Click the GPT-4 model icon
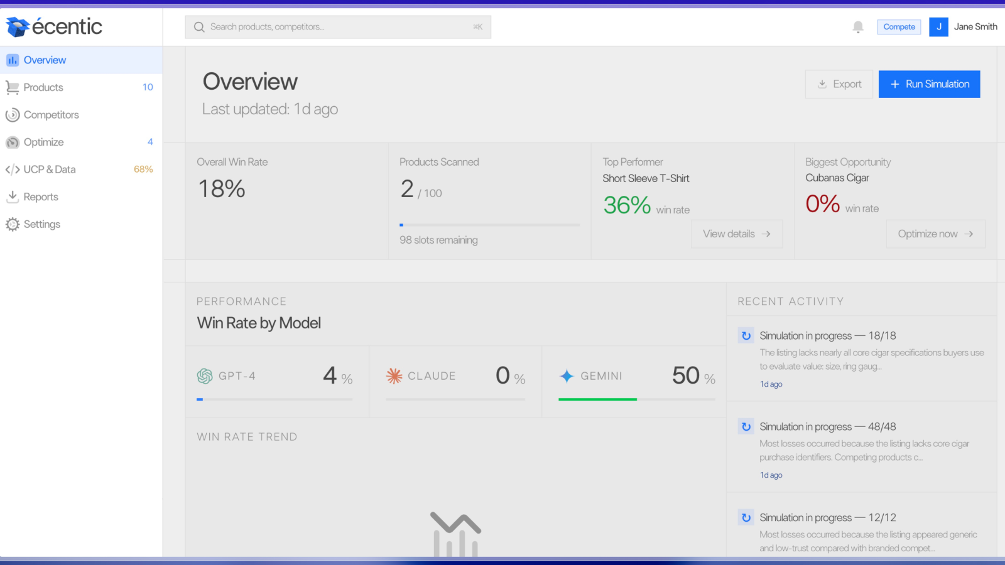Screen dimensions: 1005x565 click(x=205, y=376)
